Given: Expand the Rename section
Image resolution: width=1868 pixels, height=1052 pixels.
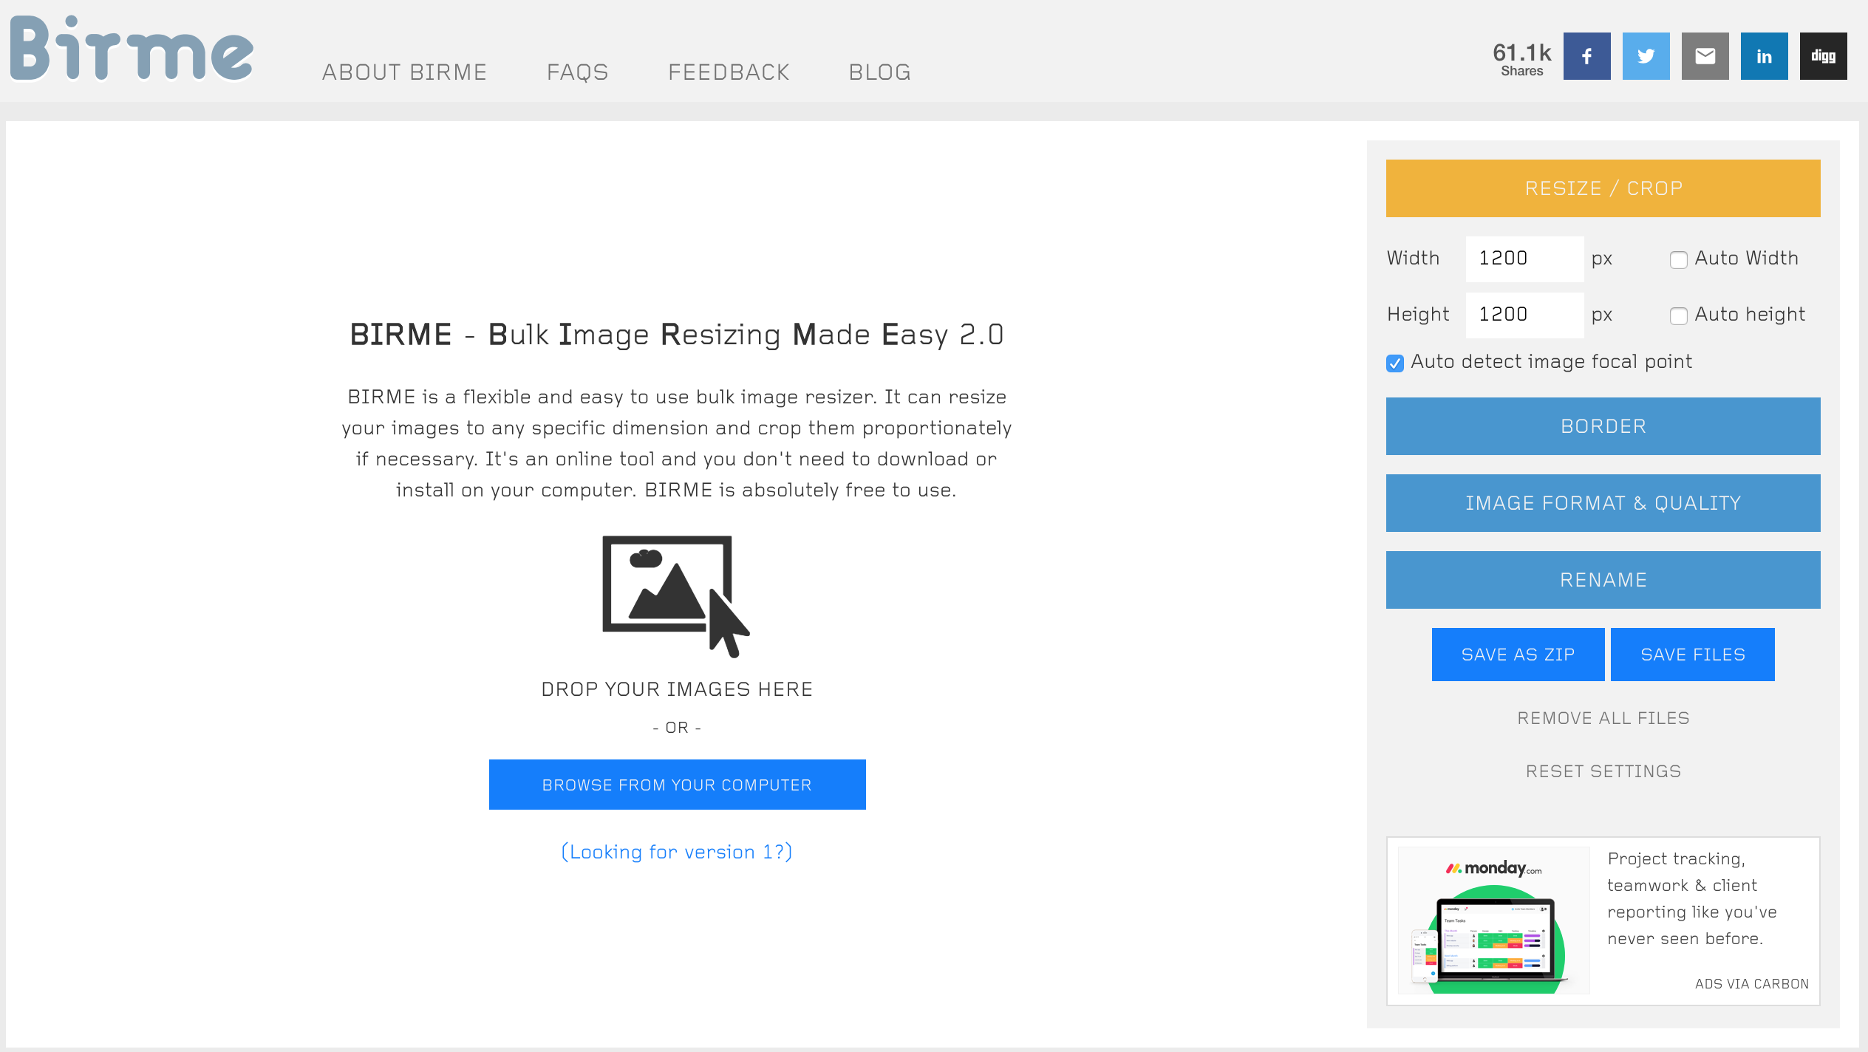Looking at the screenshot, I should coord(1603,580).
